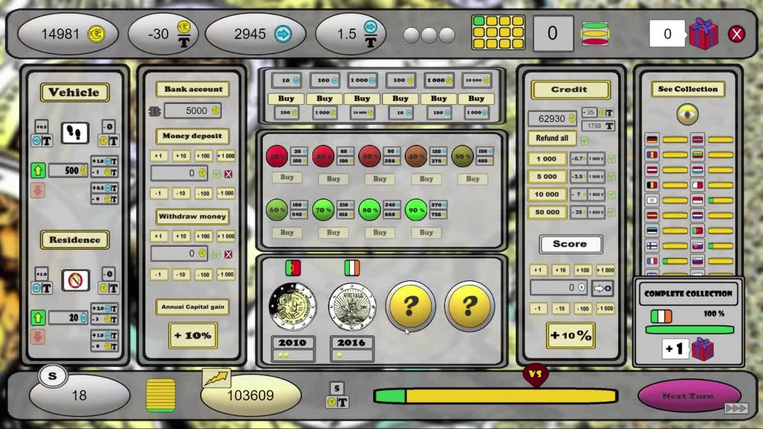Click +1 000 under Withdraw money
763x429 pixels.
[225, 236]
